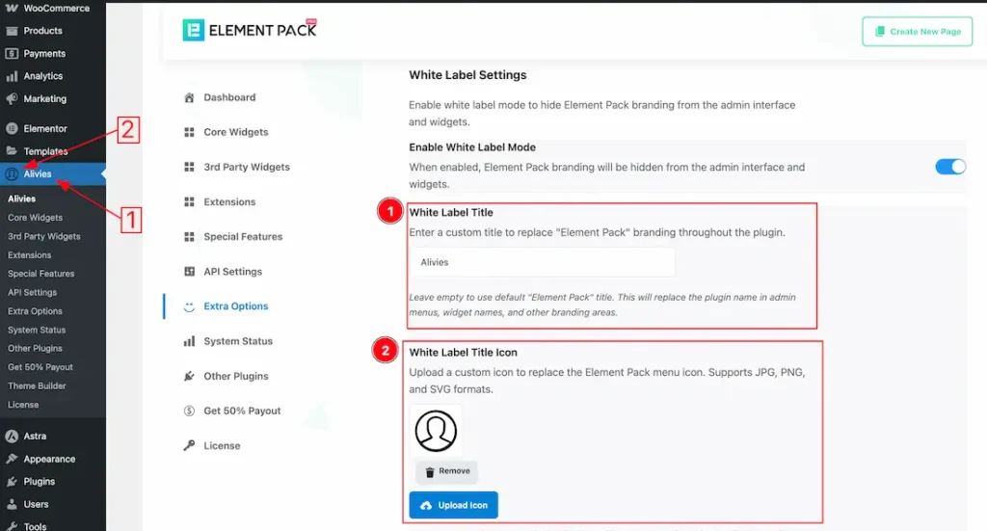Open the Extra Options settings tab
Viewport: 987px width, 531px height.
click(235, 306)
